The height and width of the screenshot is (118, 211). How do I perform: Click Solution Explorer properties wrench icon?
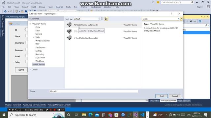[x=191, y=21]
